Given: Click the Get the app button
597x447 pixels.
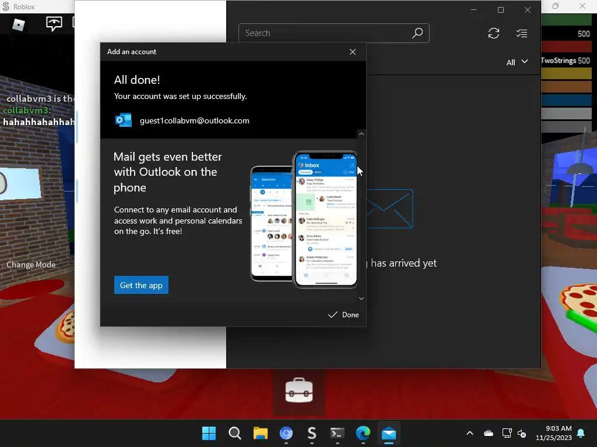Looking at the screenshot, I should [x=141, y=285].
